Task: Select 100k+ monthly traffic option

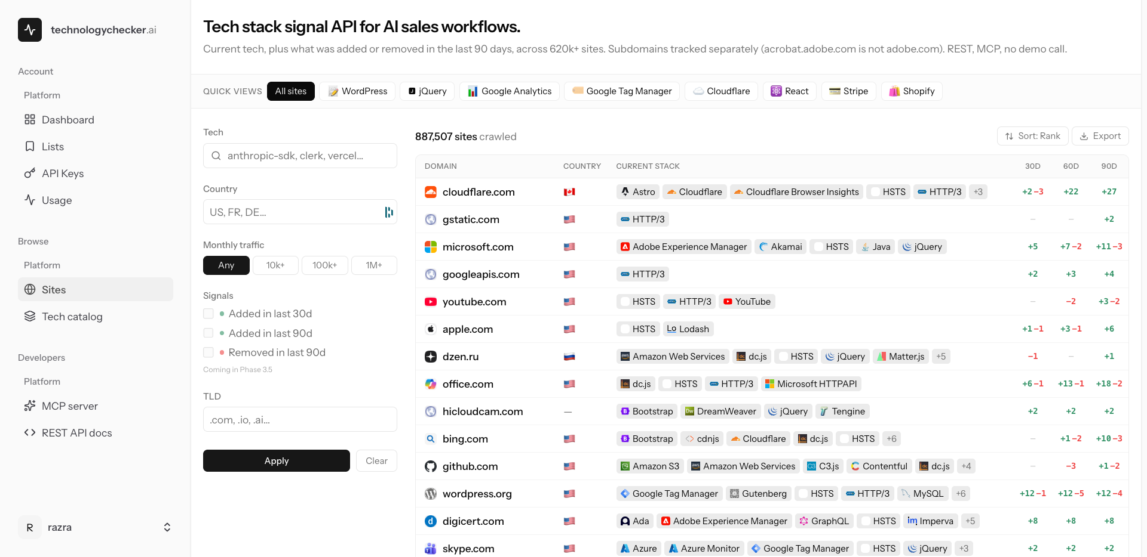Action: click(x=324, y=265)
